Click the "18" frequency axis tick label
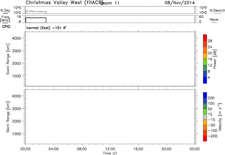This screenshot has width=225, height=155. 19,17
